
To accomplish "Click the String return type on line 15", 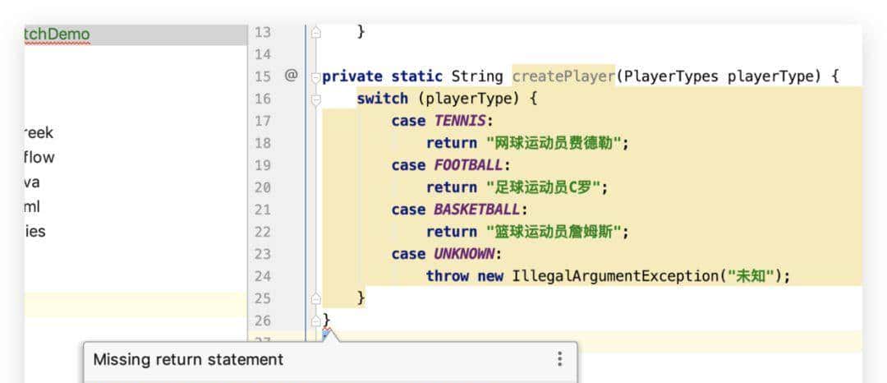I will 477,76.
